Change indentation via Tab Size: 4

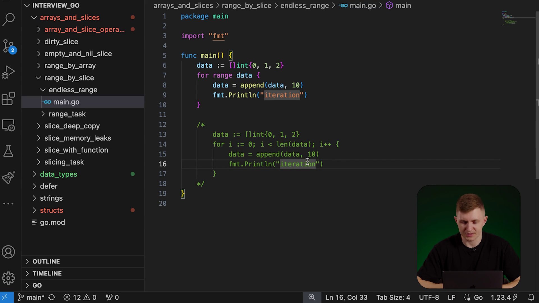(393, 297)
